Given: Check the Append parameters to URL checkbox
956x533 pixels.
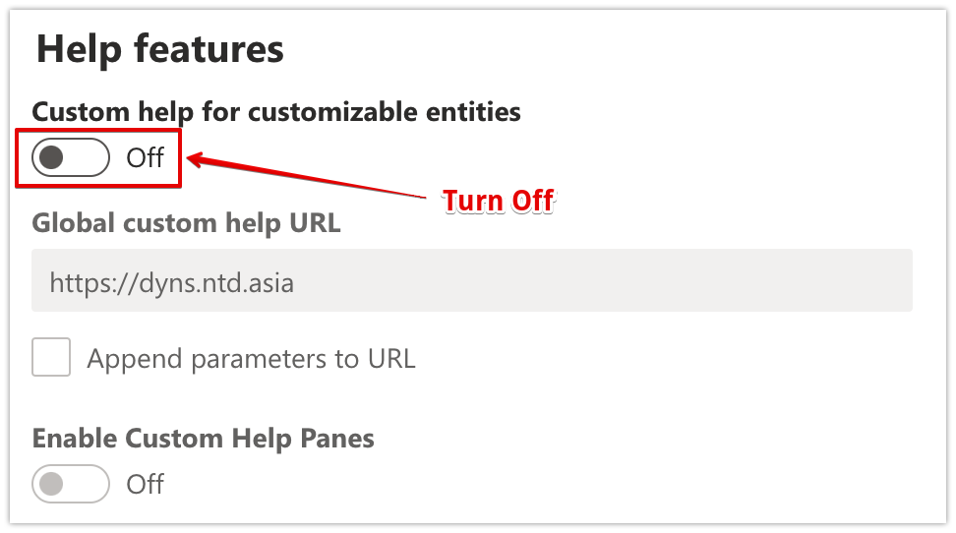Looking at the screenshot, I should (51, 358).
